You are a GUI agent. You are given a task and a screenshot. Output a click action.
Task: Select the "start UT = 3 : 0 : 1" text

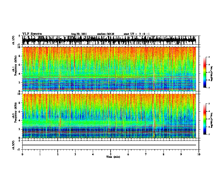137,34
